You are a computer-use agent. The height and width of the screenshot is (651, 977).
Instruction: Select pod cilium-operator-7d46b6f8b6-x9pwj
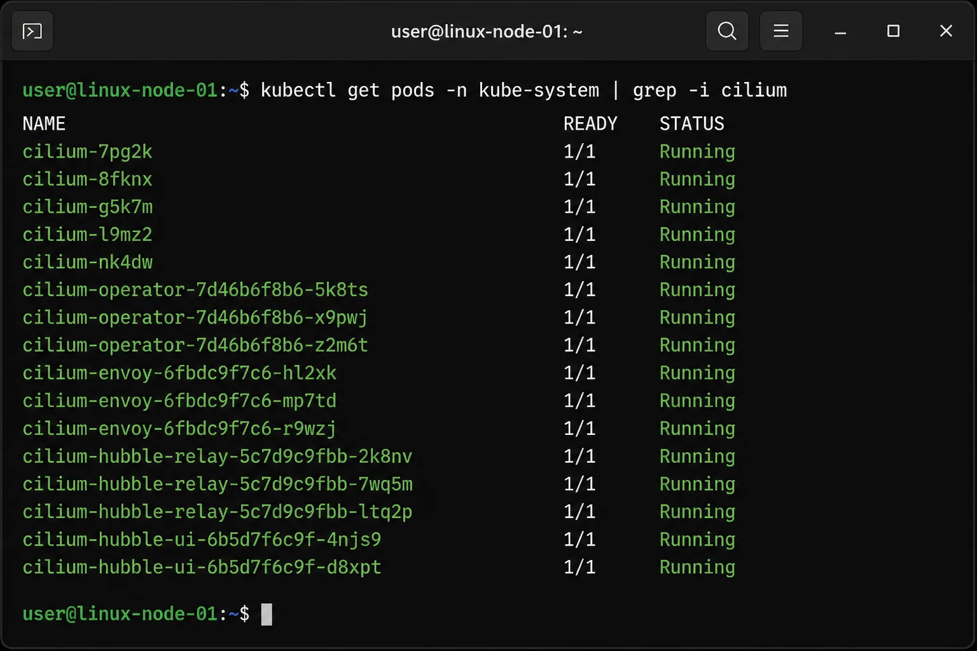[195, 318]
